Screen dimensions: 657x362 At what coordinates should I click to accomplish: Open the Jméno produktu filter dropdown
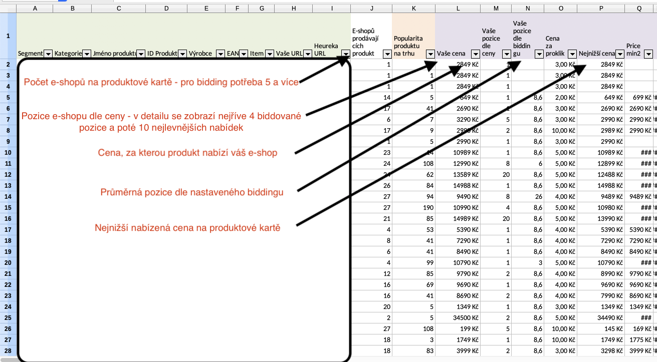click(x=141, y=54)
